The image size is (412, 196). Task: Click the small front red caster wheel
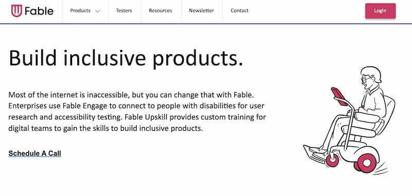coord(332,161)
